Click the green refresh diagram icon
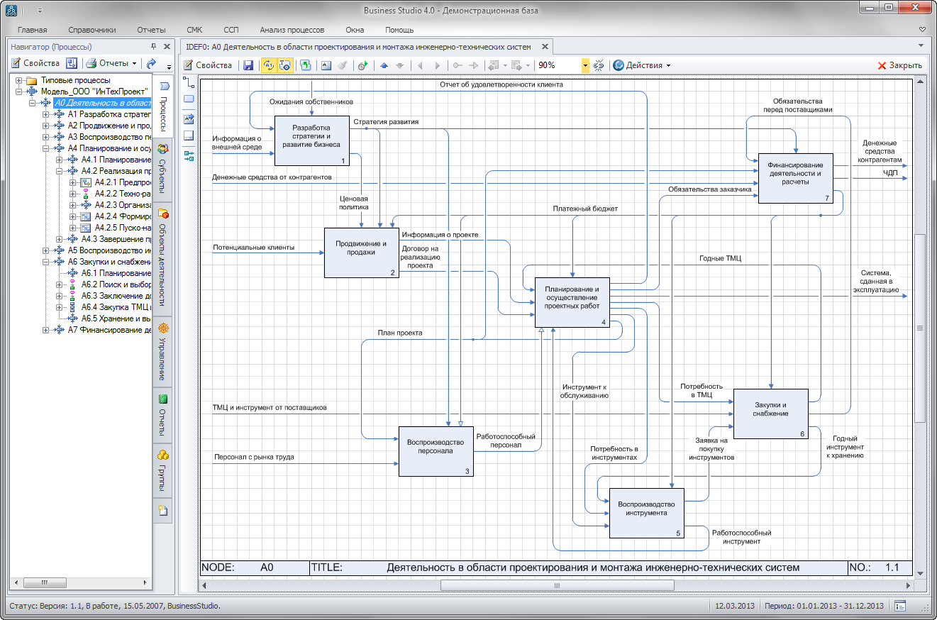The height and width of the screenshot is (620, 937). pos(306,65)
